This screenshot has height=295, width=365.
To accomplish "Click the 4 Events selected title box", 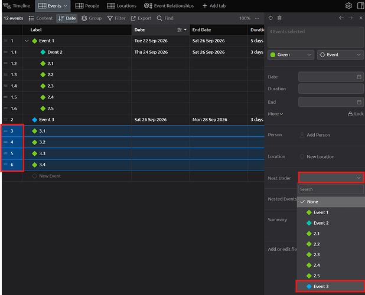I will pos(315,37).
